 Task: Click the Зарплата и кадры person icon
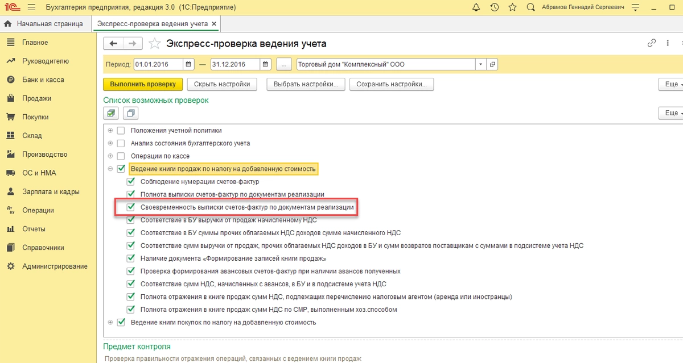pyautogui.click(x=10, y=192)
